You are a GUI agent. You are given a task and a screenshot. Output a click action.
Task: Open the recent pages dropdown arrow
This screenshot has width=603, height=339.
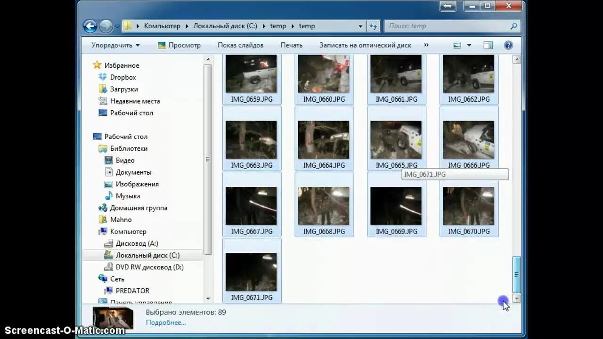click(x=117, y=26)
